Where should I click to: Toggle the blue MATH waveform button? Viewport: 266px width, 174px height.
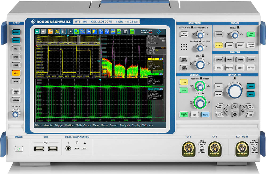[x=205, y=115]
